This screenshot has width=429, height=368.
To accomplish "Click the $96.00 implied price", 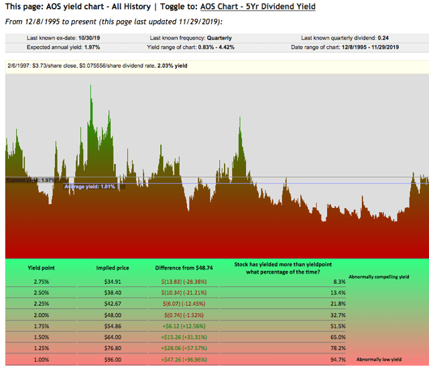I will click(x=113, y=360).
